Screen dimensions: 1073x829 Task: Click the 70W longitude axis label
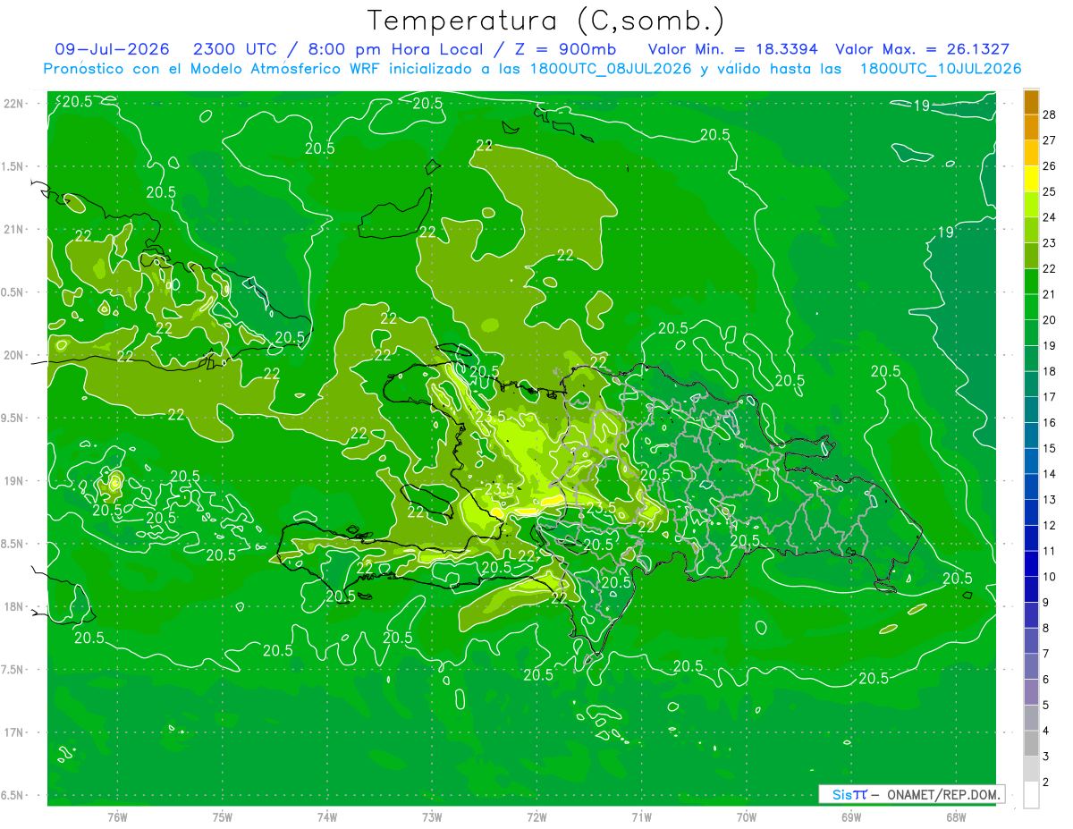747,816
